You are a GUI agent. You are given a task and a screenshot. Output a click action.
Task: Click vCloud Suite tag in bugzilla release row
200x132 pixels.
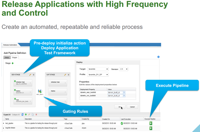(x=68, y=128)
